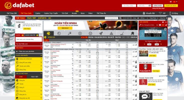Collapse the Cược Xem Nhiều section
Image resolution: width=184 pixels, height=100 pixels.
point(41,55)
